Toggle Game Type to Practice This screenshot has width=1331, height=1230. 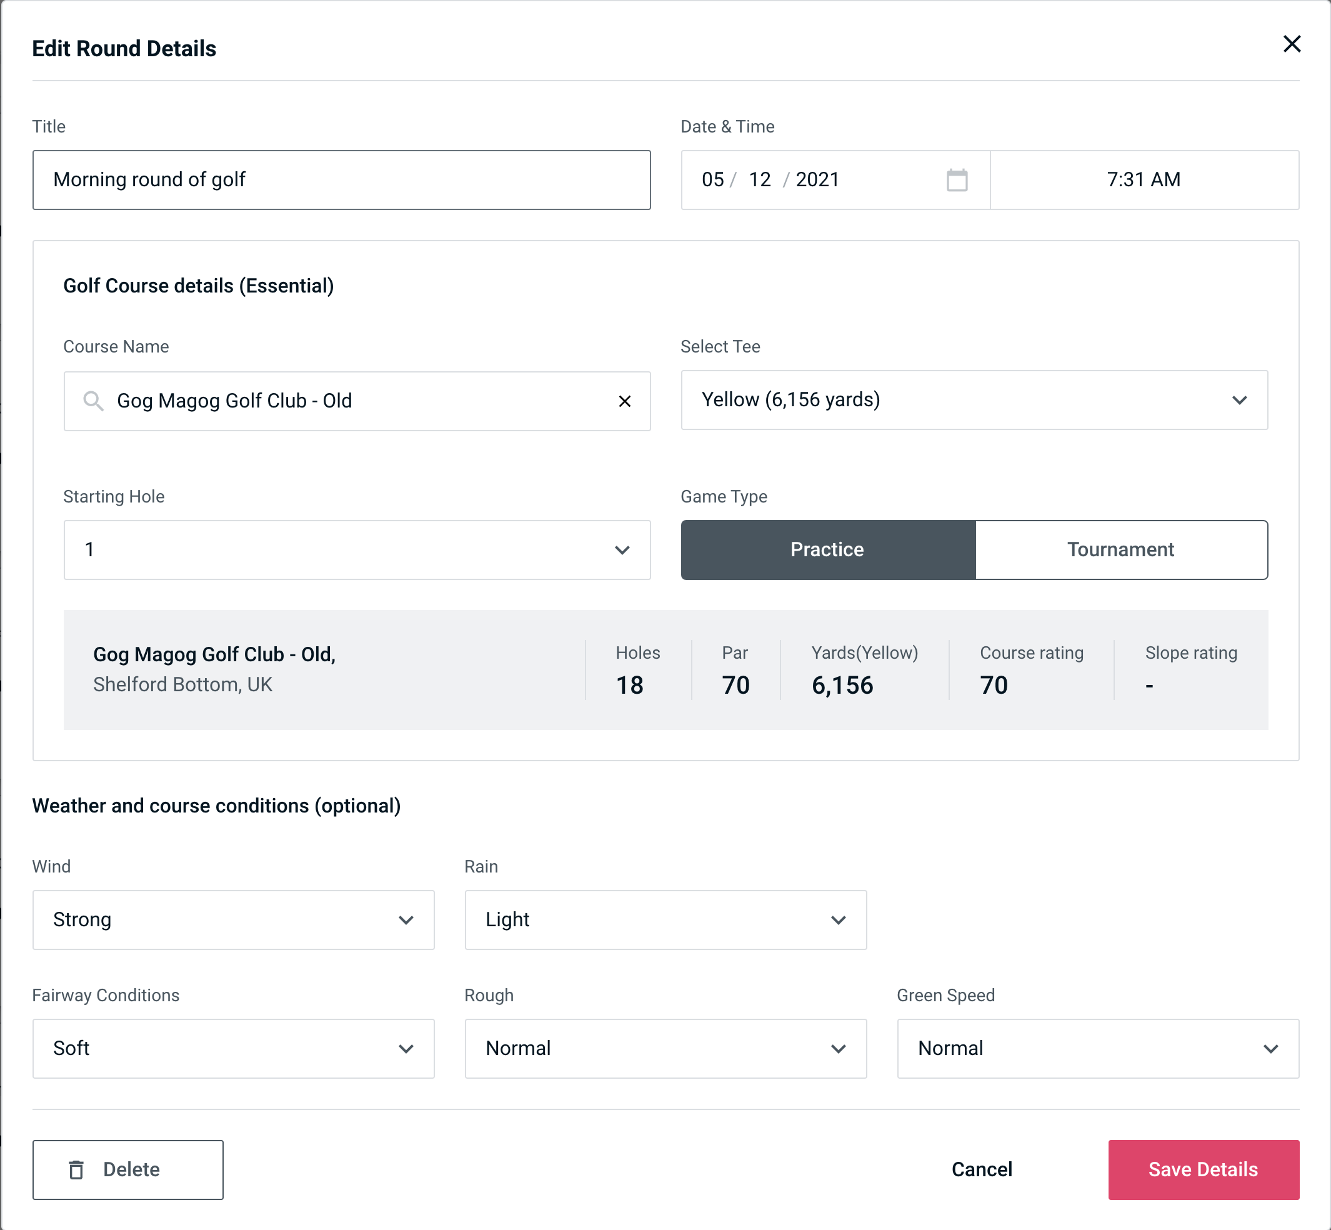click(x=827, y=549)
